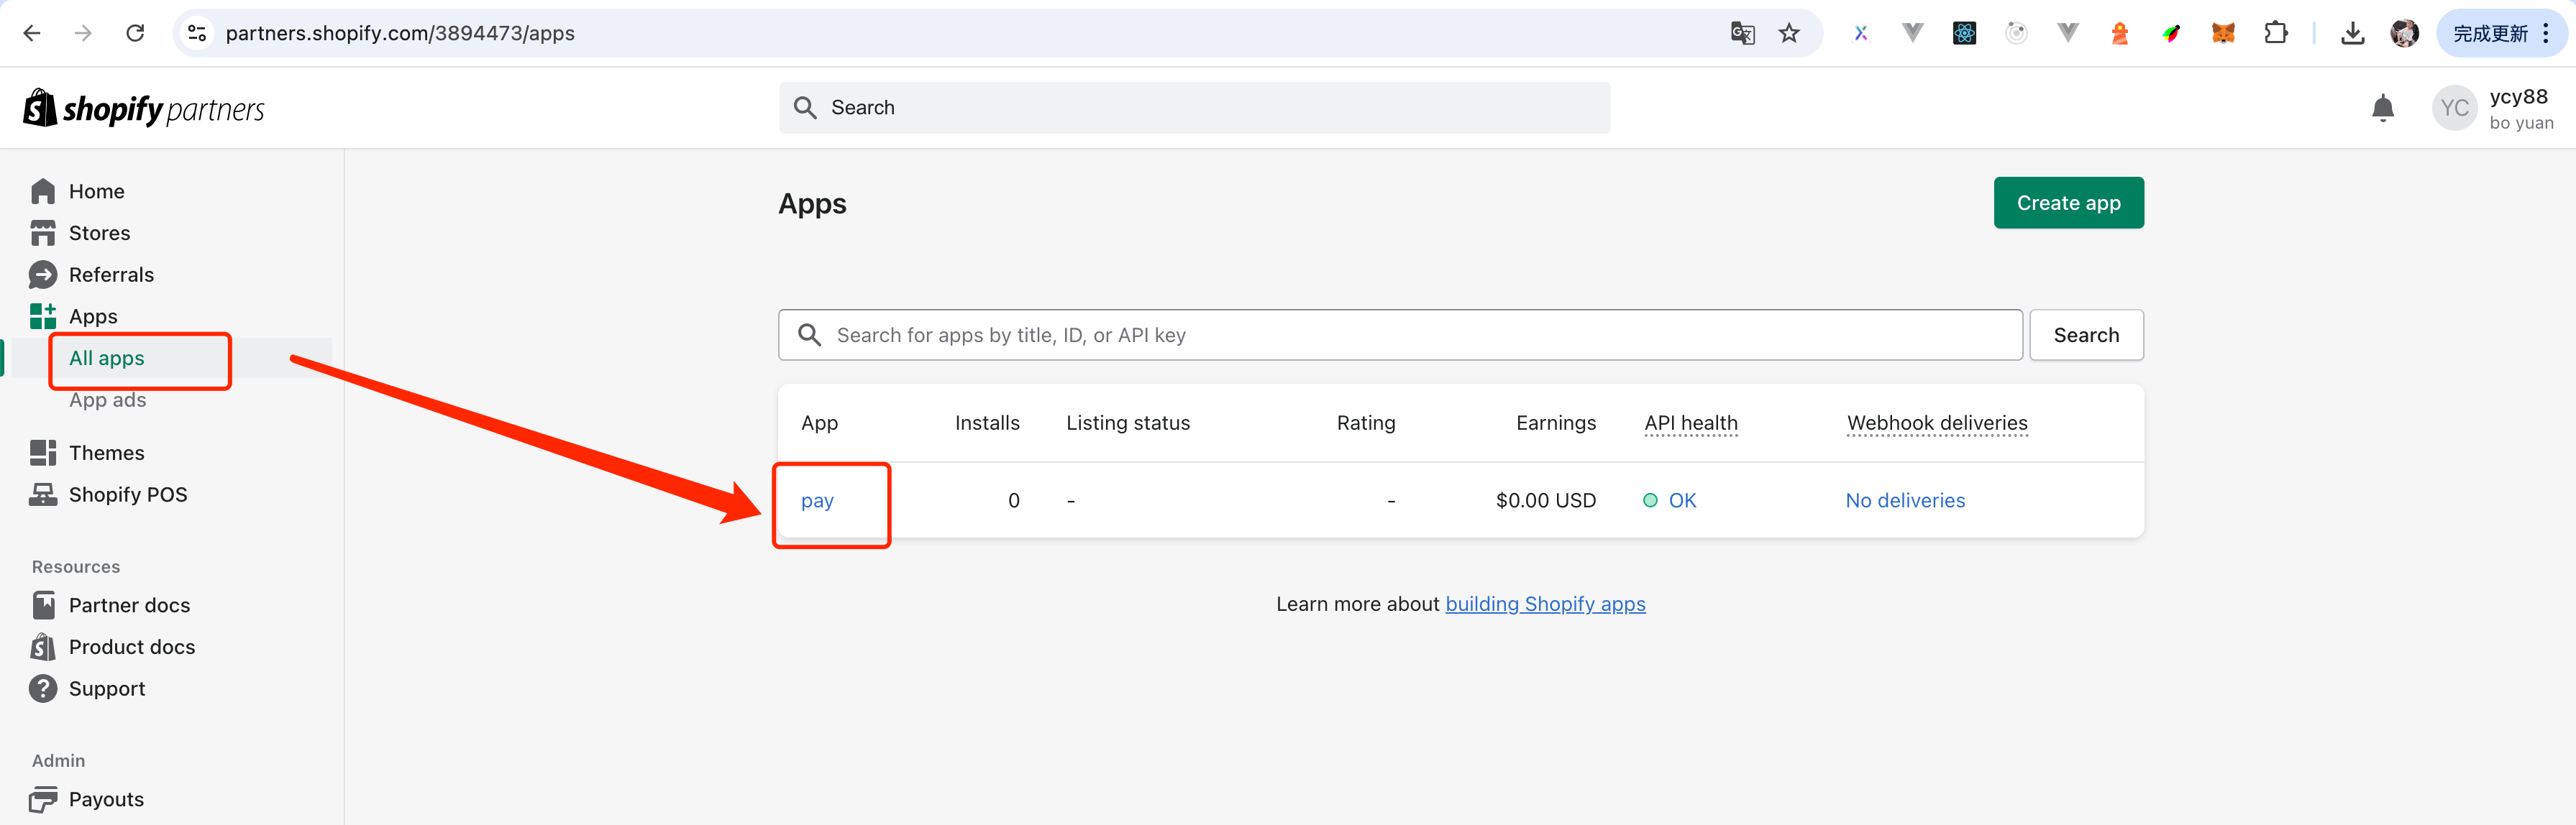Screen dimensions: 2576x825
Task: Open Chrome's three-dot menu
Action: [2546, 34]
